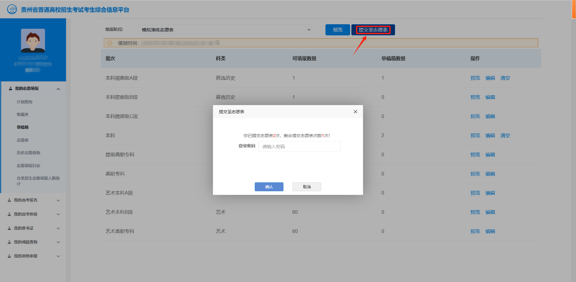The width and height of the screenshot is (576, 282).
Task: Close the 提交至志愿表 dialog with X
Action: (x=355, y=111)
